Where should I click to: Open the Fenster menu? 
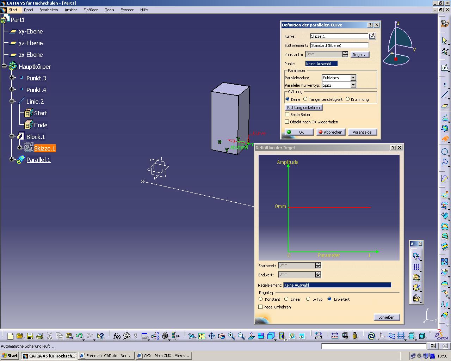coord(127,10)
